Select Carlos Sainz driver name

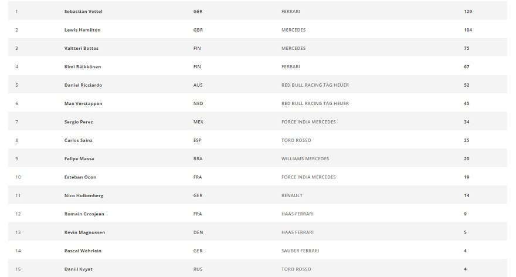pyautogui.click(x=79, y=140)
